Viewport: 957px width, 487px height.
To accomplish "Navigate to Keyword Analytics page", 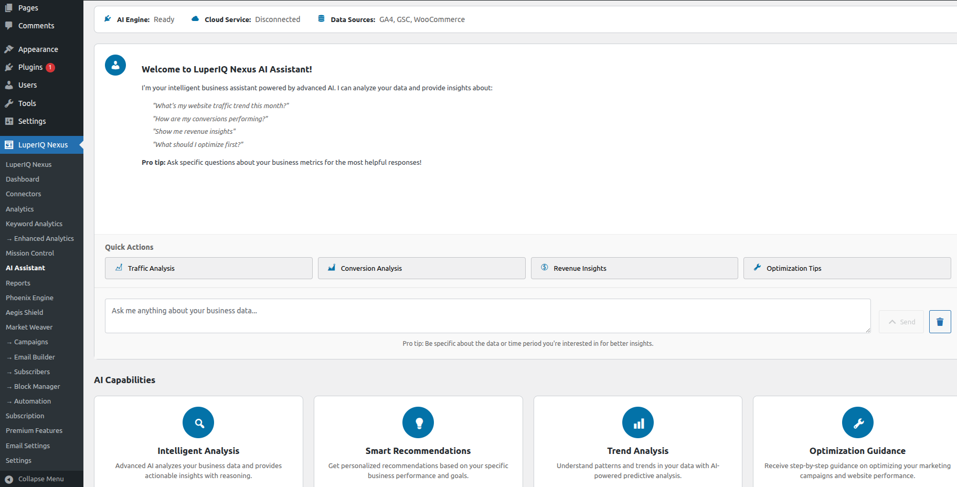I will (x=34, y=224).
